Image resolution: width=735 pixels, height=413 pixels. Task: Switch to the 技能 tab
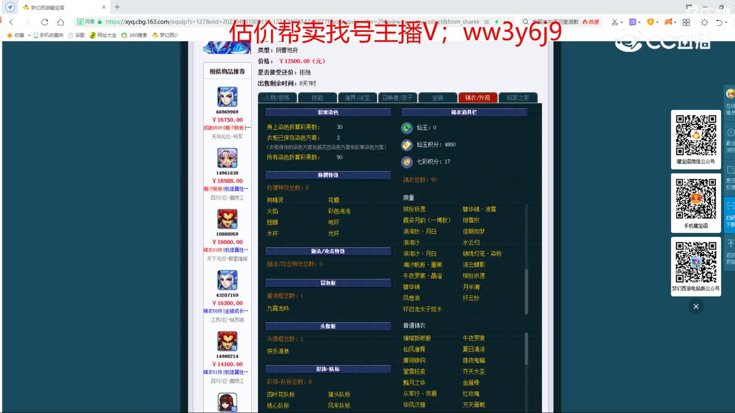pos(318,98)
